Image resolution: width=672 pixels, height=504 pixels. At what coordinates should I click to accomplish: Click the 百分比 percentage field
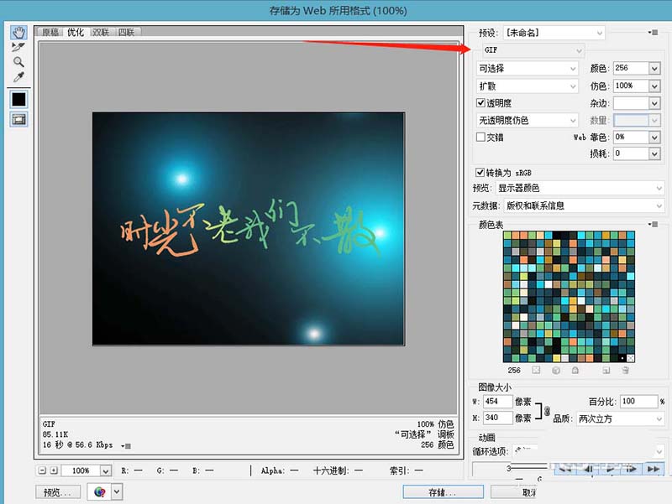tap(638, 402)
